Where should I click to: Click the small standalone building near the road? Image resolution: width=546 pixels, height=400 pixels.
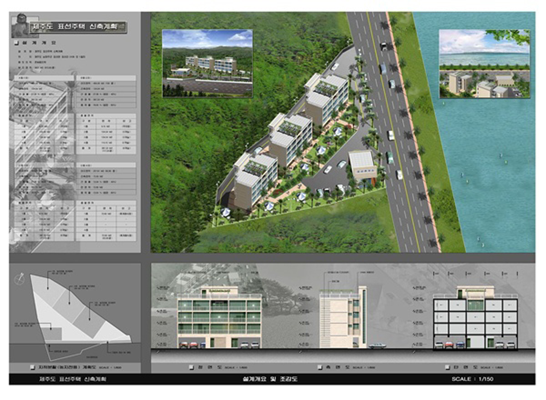tap(363, 165)
